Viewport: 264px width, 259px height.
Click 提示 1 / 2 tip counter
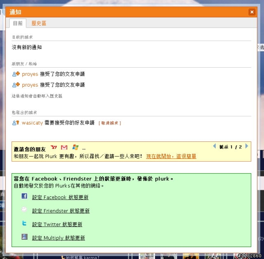(231, 147)
